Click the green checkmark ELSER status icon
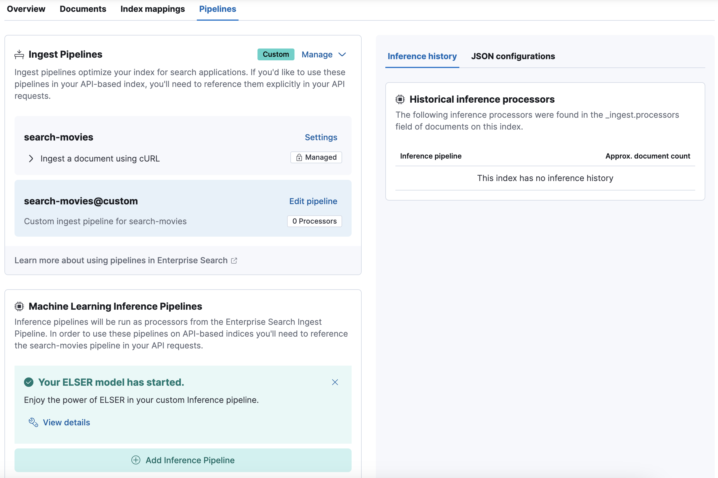This screenshot has height=478, width=718. 29,382
